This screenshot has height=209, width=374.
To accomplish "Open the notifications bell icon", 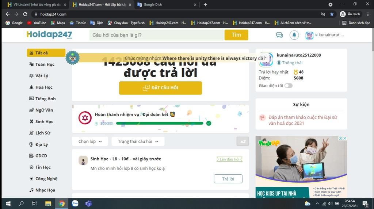I will (x=294, y=35).
